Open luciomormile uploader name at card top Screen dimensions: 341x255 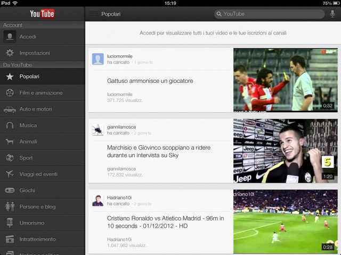119,56
